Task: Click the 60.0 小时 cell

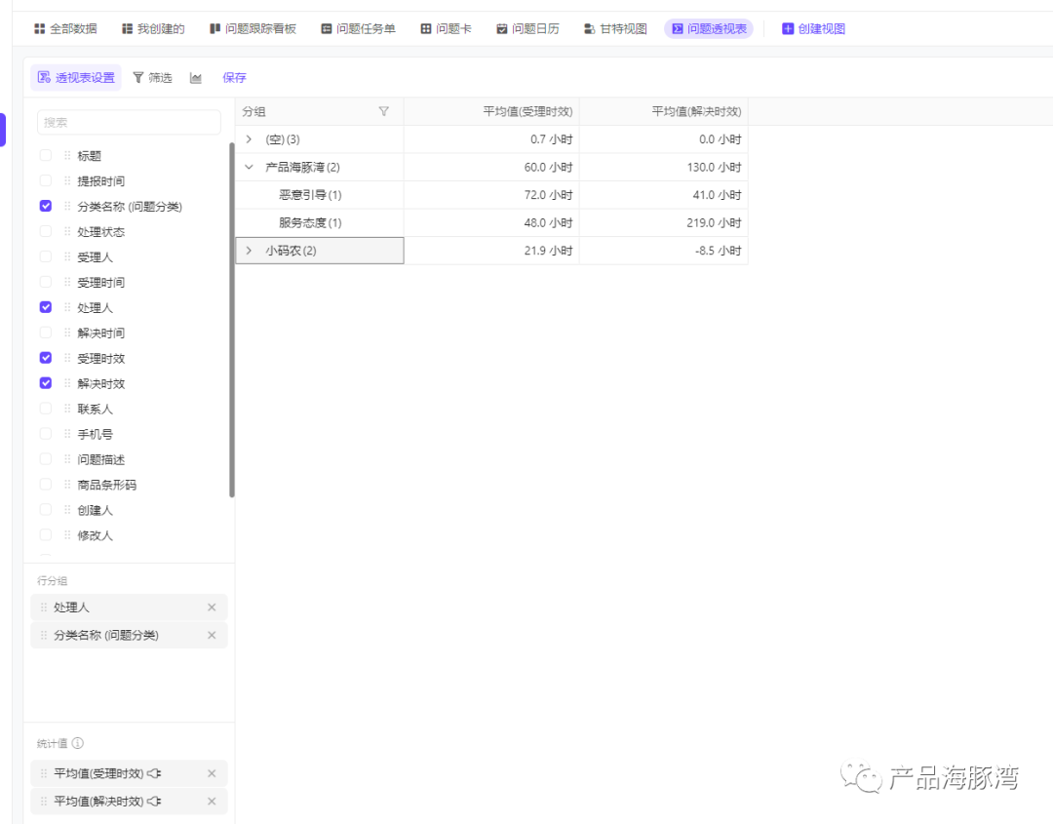Action: [x=491, y=167]
